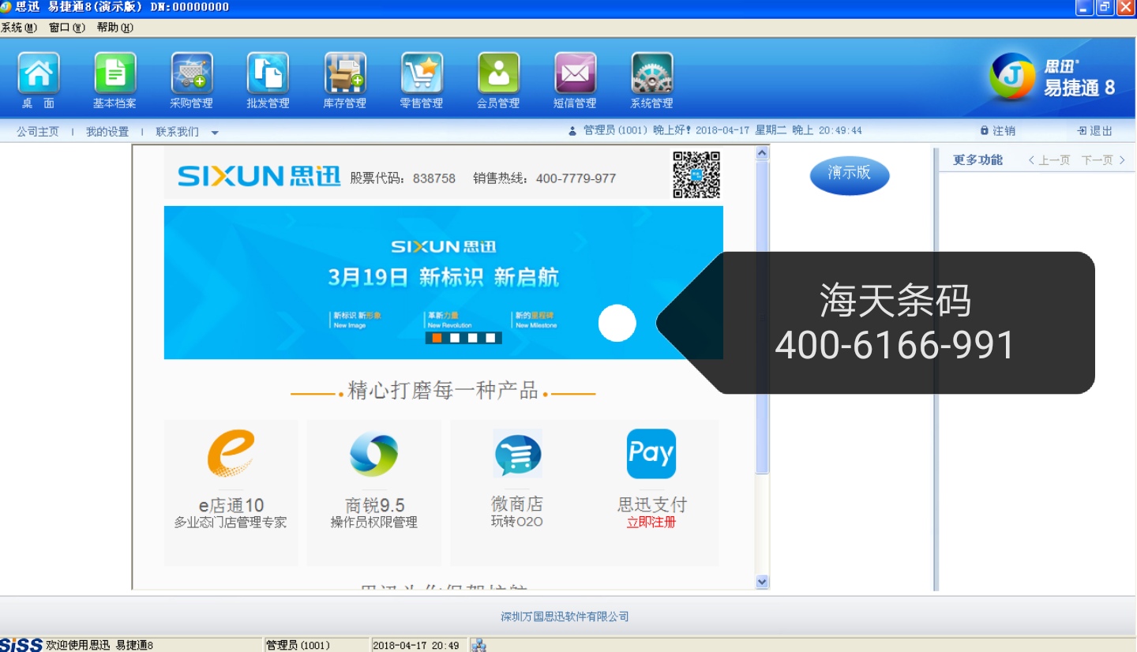The width and height of the screenshot is (1137, 652).
Task: Click the network status icon in status bar
Action: (478, 645)
